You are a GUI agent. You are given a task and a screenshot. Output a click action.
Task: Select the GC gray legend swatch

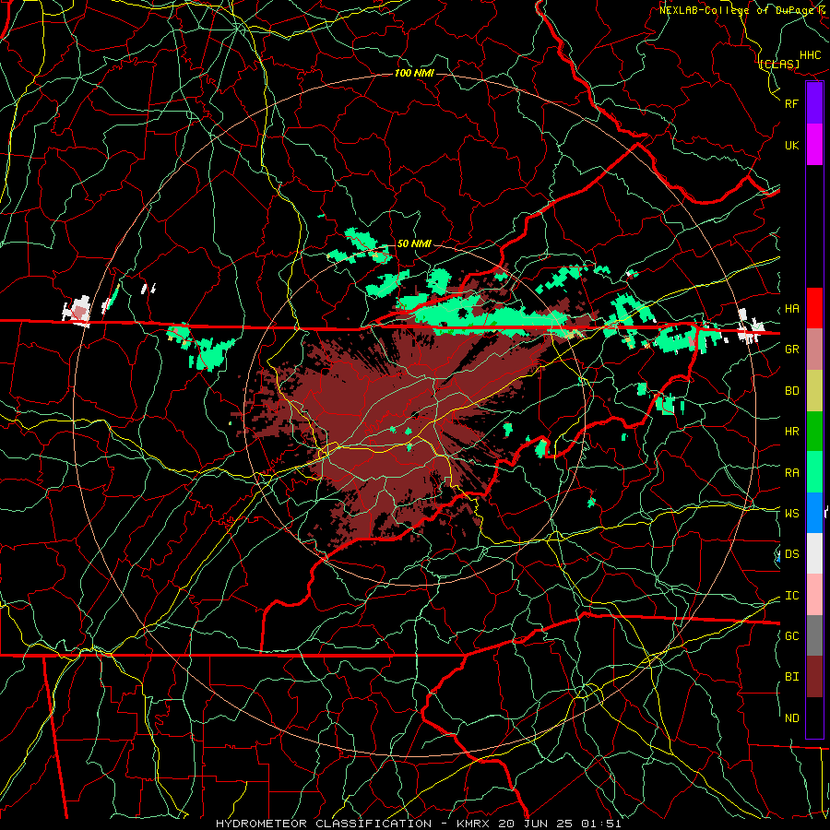tap(814, 635)
